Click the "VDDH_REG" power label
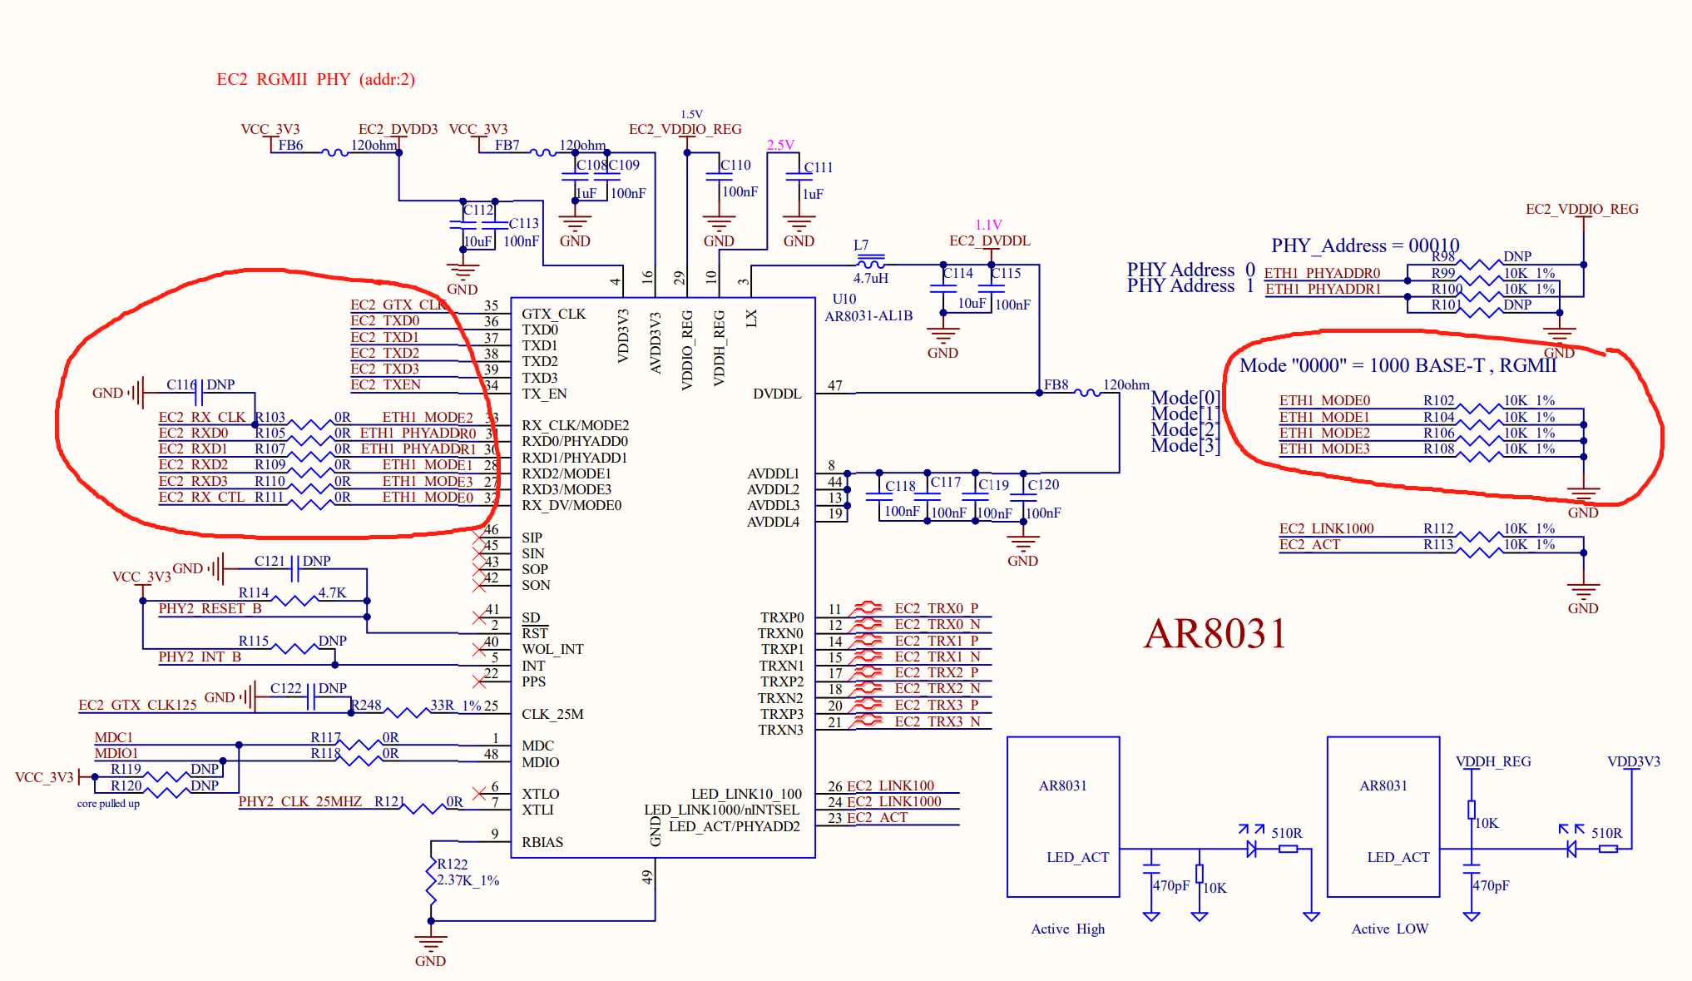 [x=1493, y=761]
